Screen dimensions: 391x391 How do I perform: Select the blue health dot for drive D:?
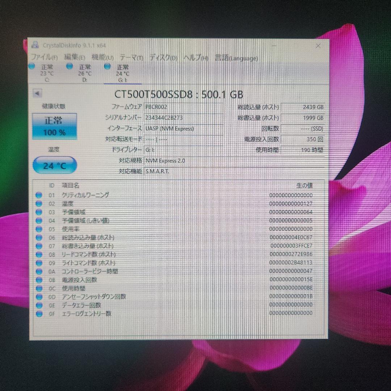[69, 66]
